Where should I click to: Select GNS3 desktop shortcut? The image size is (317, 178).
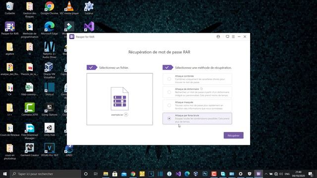pyautogui.click(x=69, y=150)
